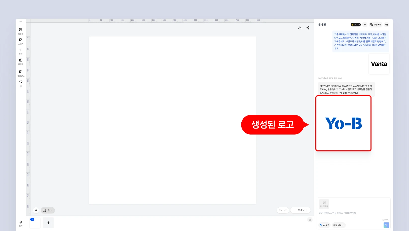Click the user's blue prompt message
This screenshot has height=231, width=409.
360,41
